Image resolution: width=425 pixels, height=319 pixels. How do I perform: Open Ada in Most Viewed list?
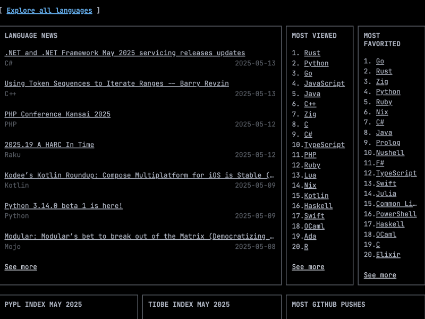tap(310, 236)
